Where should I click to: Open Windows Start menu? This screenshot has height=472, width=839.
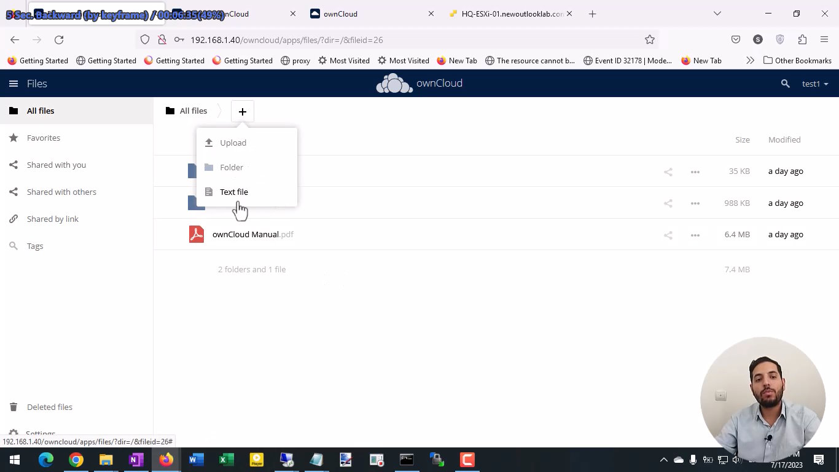pyautogui.click(x=15, y=460)
